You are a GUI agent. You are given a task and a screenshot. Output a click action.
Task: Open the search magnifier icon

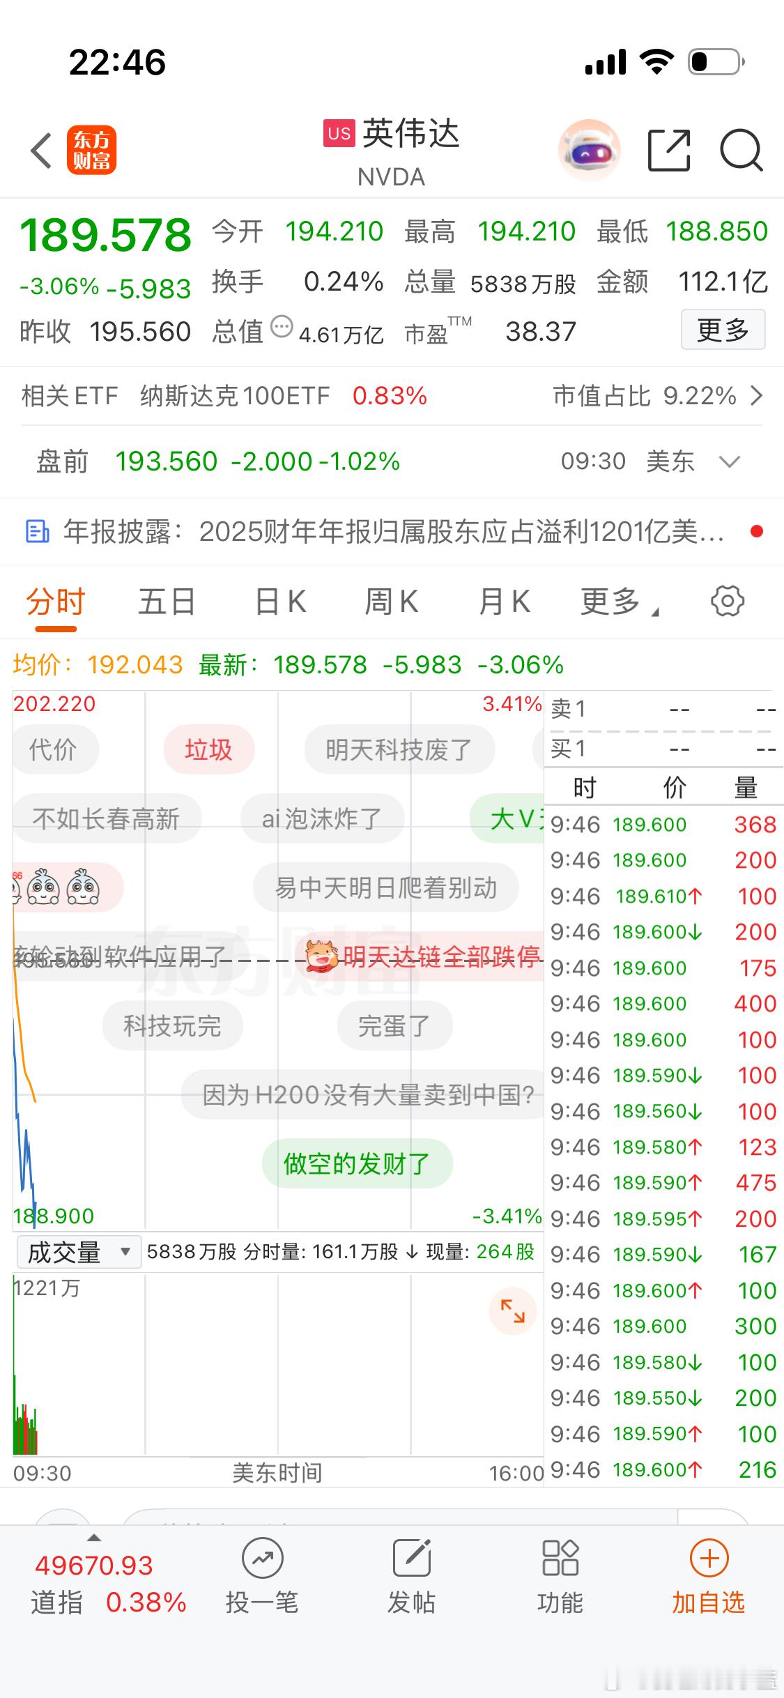click(x=741, y=150)
